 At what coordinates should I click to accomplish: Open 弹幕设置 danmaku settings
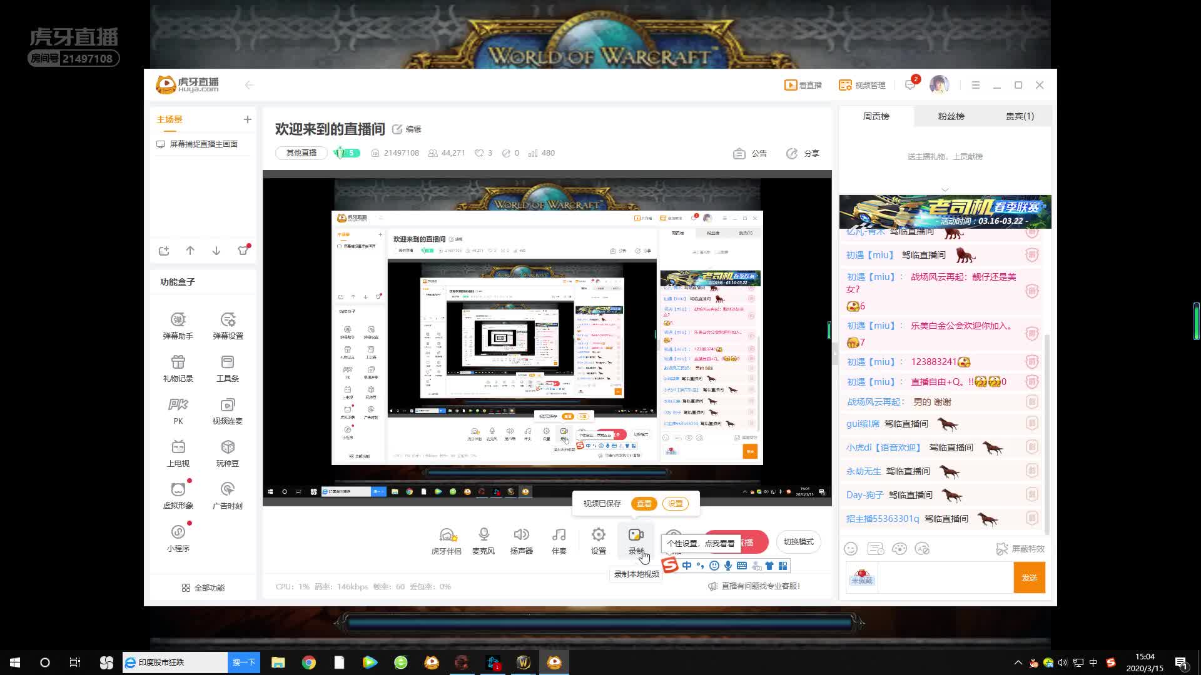[x=228, y=326]
